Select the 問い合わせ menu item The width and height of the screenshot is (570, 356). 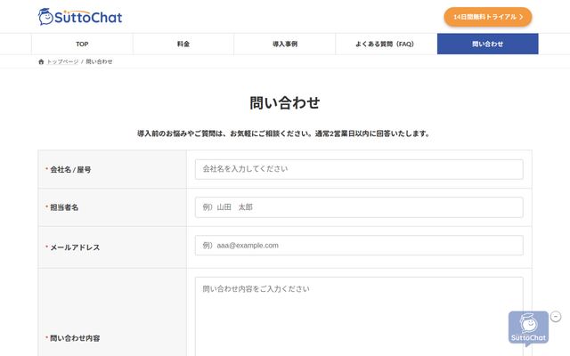(x=487, y=44)
